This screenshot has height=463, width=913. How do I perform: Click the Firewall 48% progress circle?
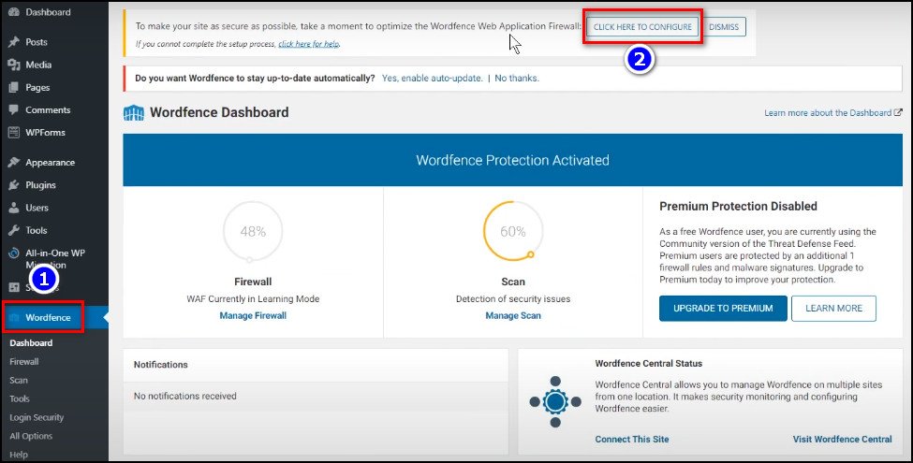pyautogui.click(x=253, y=232)
